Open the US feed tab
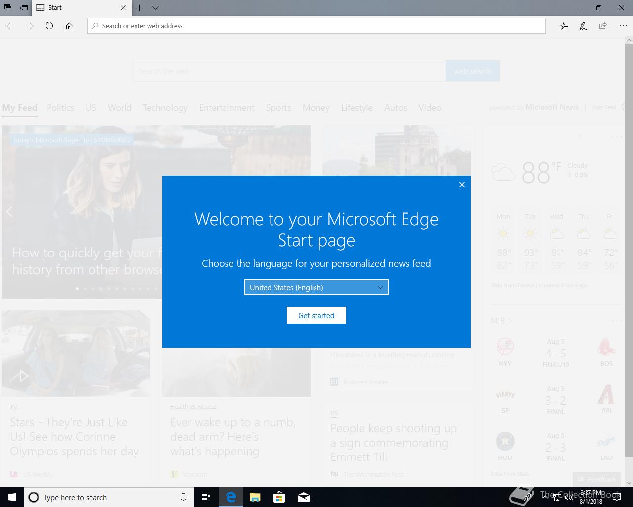 click(91, 107)
